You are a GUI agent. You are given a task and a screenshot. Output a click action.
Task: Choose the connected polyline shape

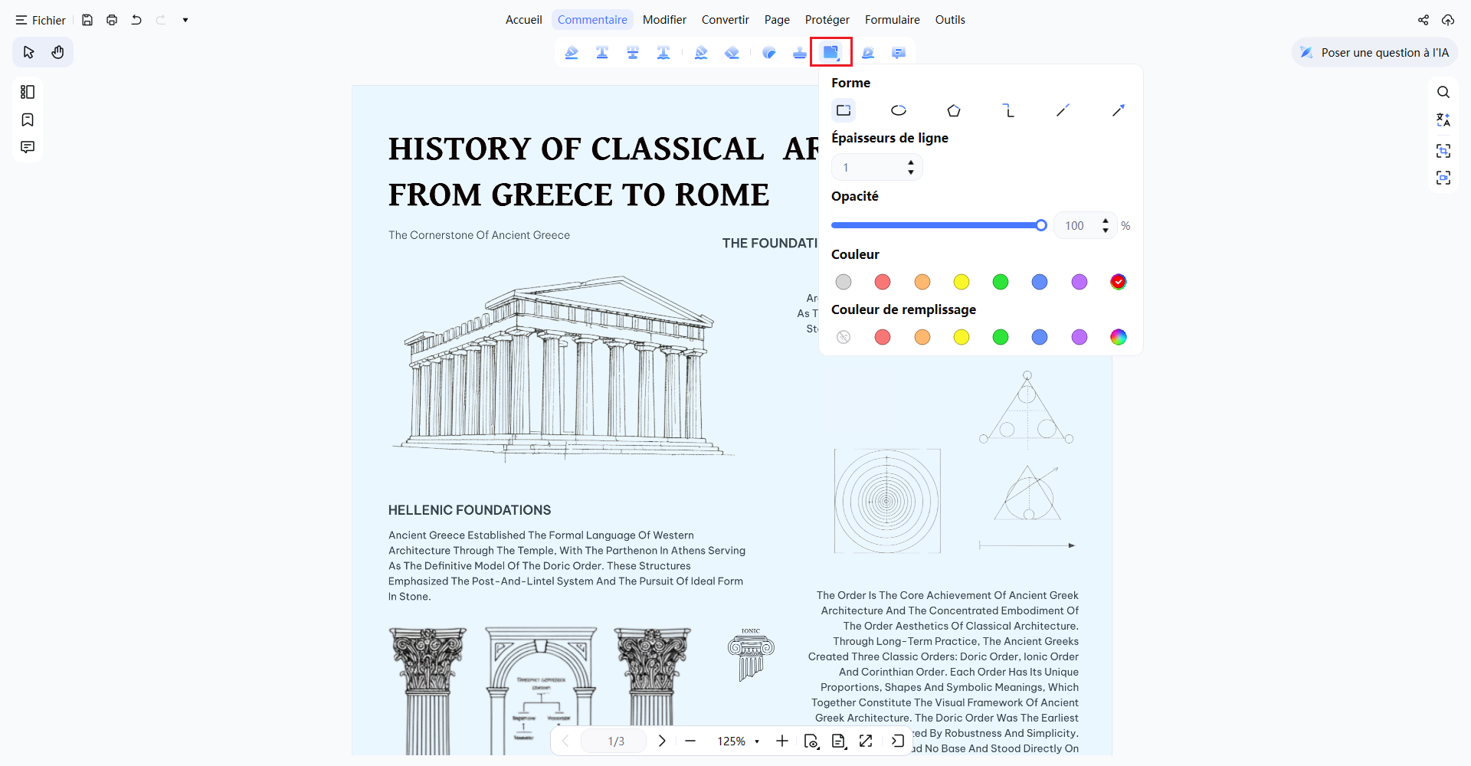click(x=1008, y=110)
